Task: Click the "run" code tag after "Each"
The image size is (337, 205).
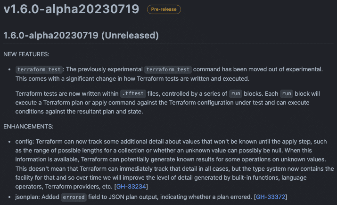Action: click(286, 93)
